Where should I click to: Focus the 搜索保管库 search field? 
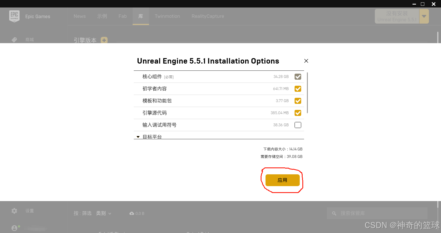(377, 213)
